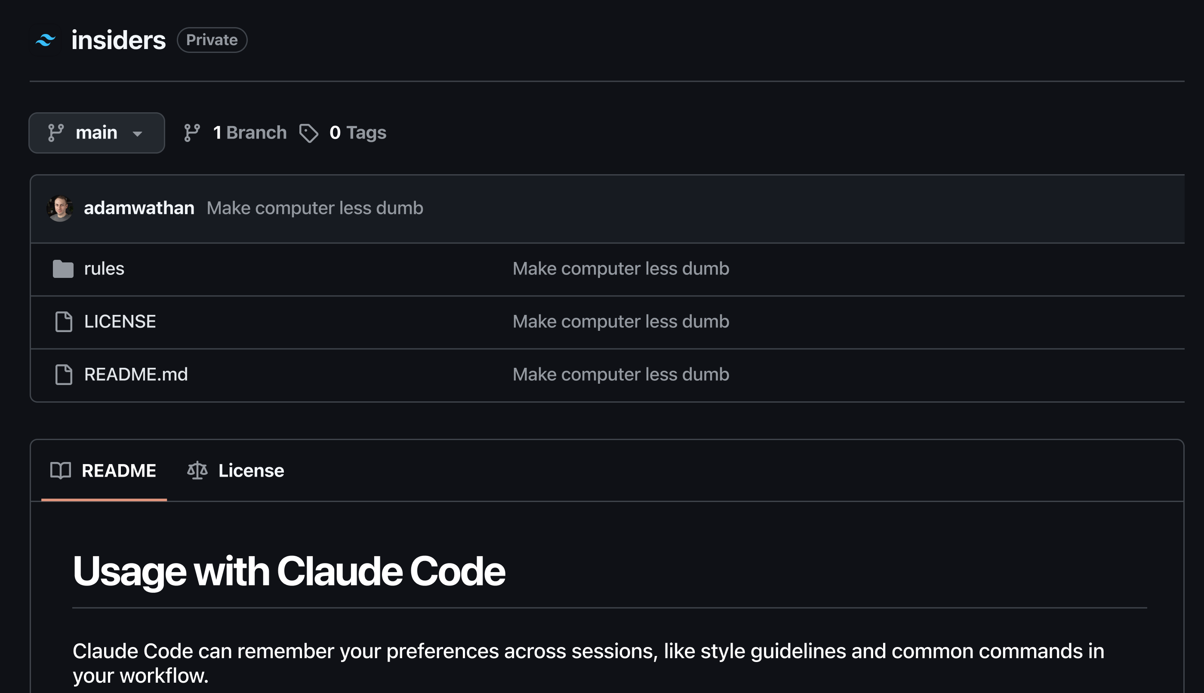Click the scales icon on License tab
1204x693 pixels.
[x=197, y=470]
